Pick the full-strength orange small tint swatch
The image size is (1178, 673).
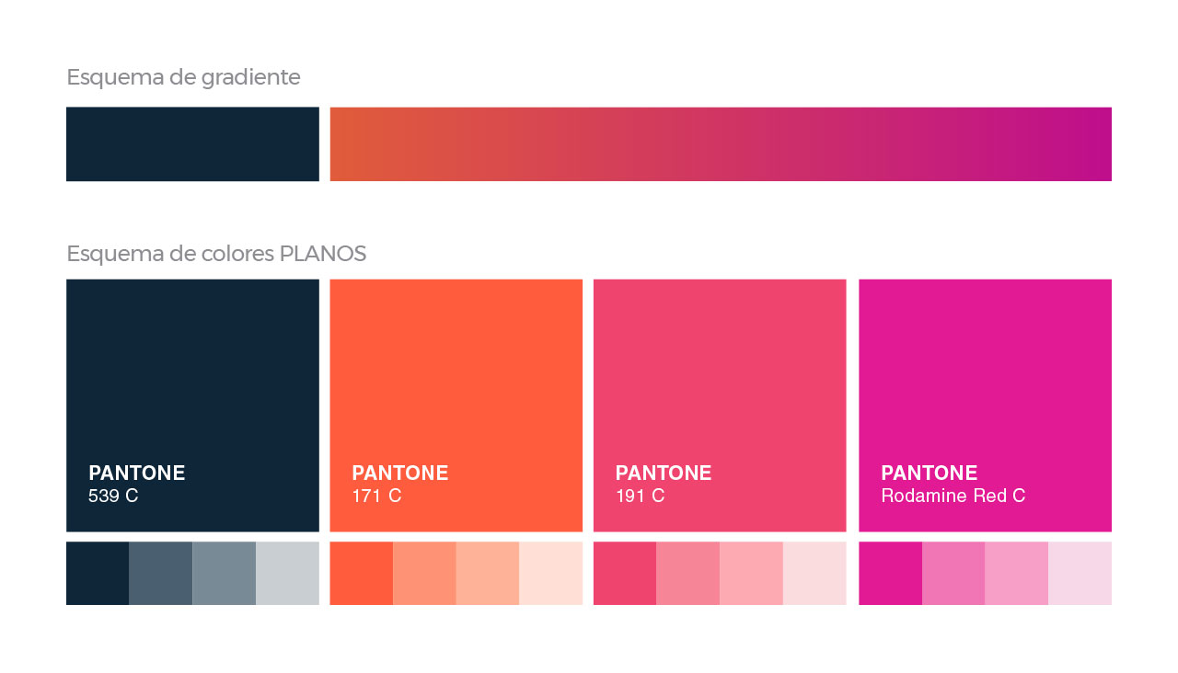pos(362,574)
